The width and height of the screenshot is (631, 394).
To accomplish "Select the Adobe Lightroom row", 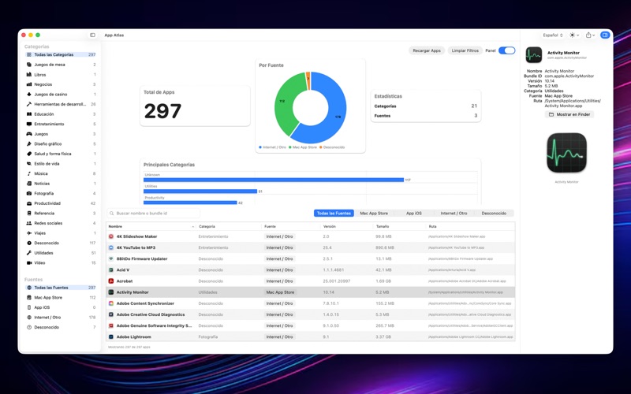I will pos(310,337).
